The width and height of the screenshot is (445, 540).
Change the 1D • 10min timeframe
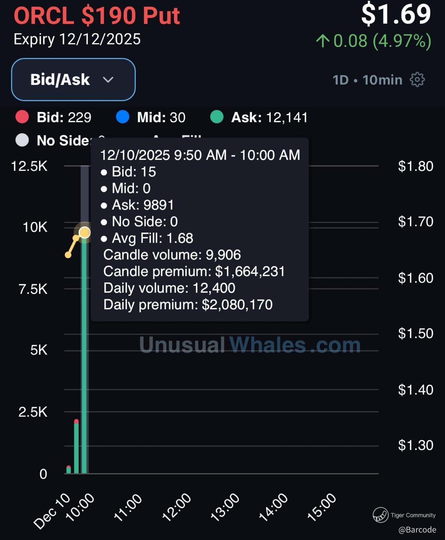coord(367,80)
